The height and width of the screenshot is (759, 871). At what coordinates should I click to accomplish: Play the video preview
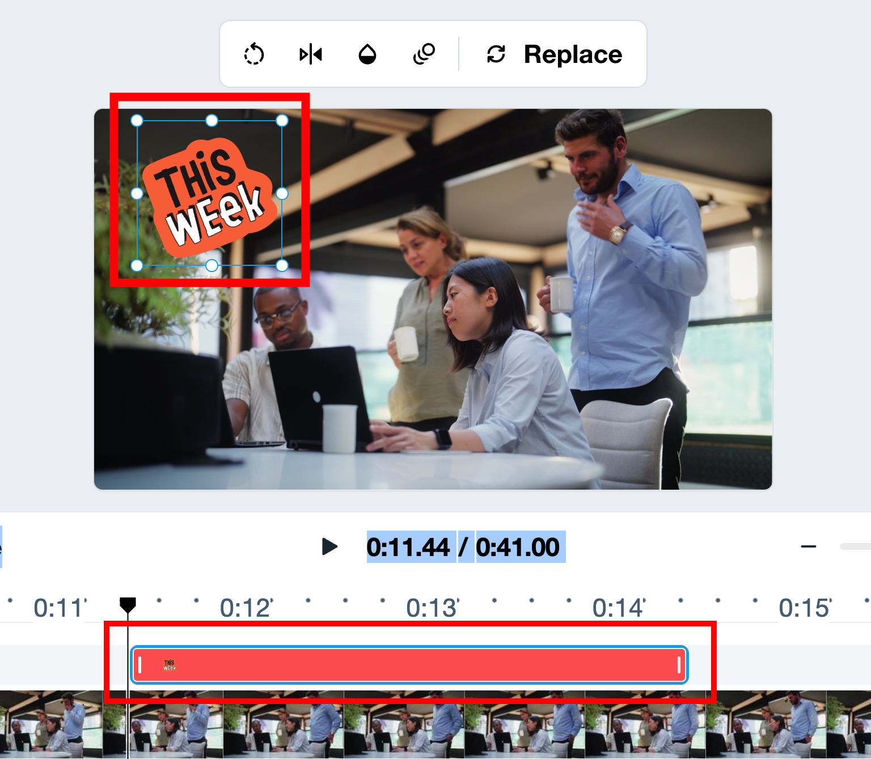[x=329, y=546]
